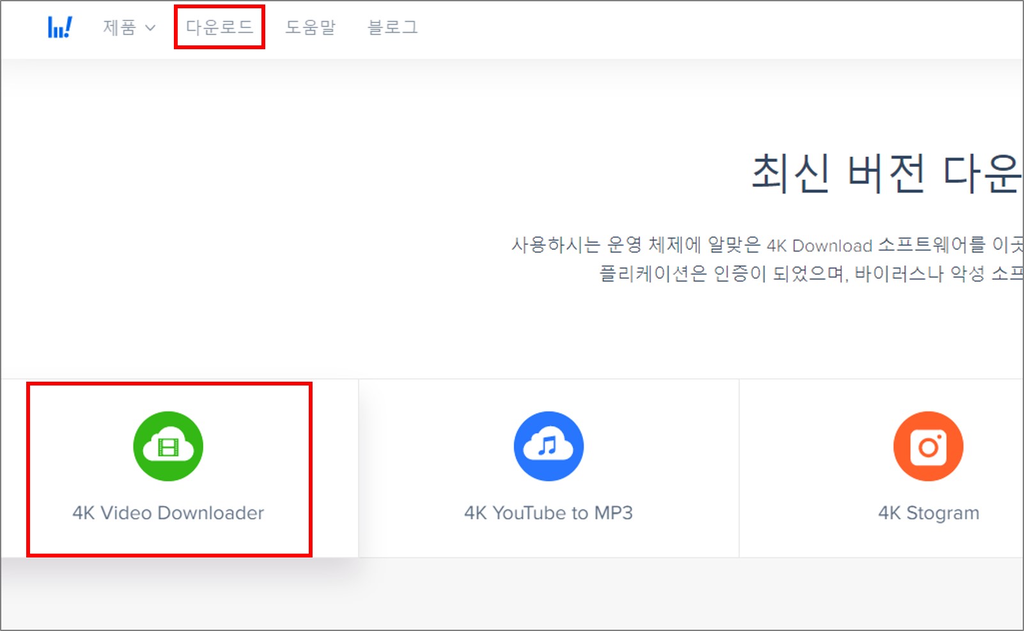
Task: Select the 4K Stogram label
Action: (929, 513)
